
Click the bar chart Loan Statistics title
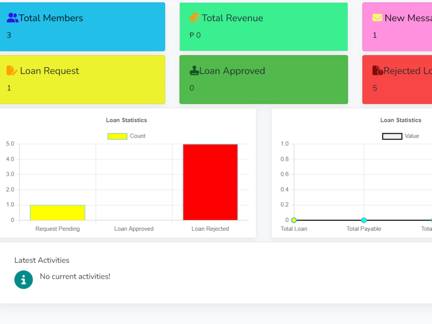click(x=127, y=120)
